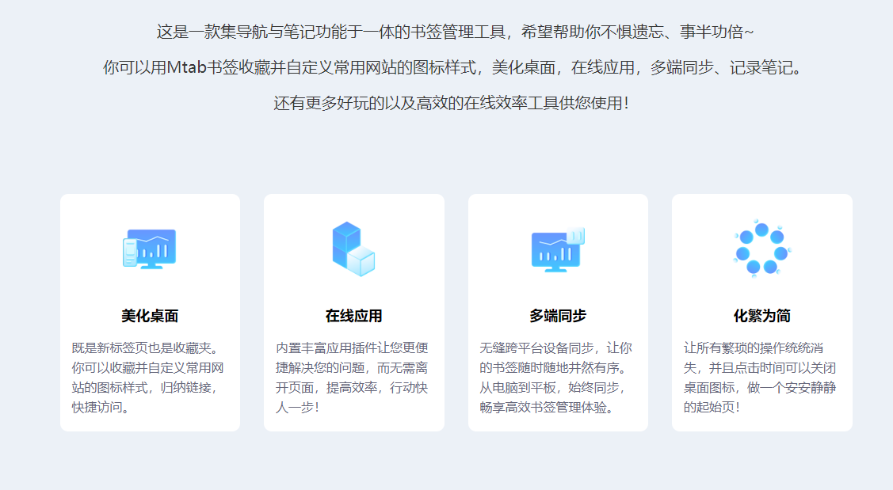Screen dimensions: 893x490
Task: Click the 多端同步 heading text
Action: click(559, 315)
